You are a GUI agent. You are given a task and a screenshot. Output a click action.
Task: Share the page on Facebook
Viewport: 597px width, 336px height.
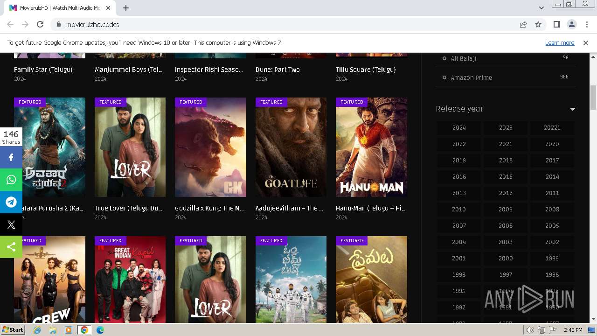(11, 157)
